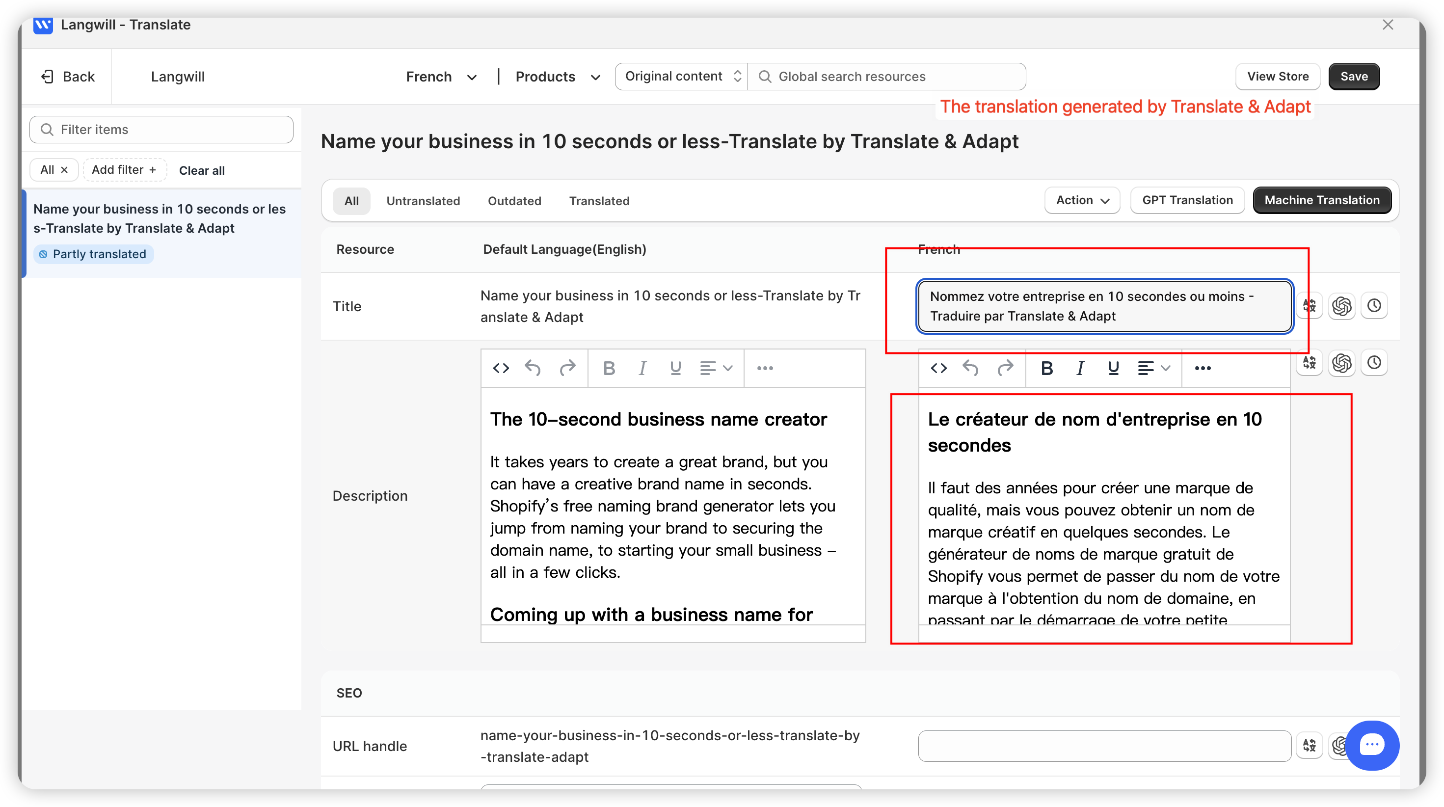This screenshot has height=807, width=1444.
Task: Click the Partly translated status badge
Action: click(94, 254)
